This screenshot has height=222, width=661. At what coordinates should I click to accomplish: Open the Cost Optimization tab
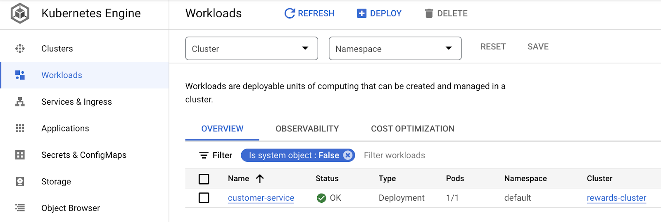click(412, 129)
